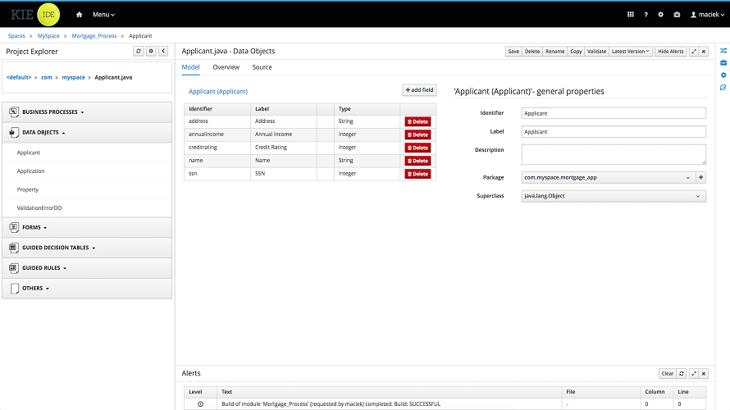The width and height of the screenshot is (730, 410).
Task: Switch to the Source tab
Action: (x=262, y=67)
